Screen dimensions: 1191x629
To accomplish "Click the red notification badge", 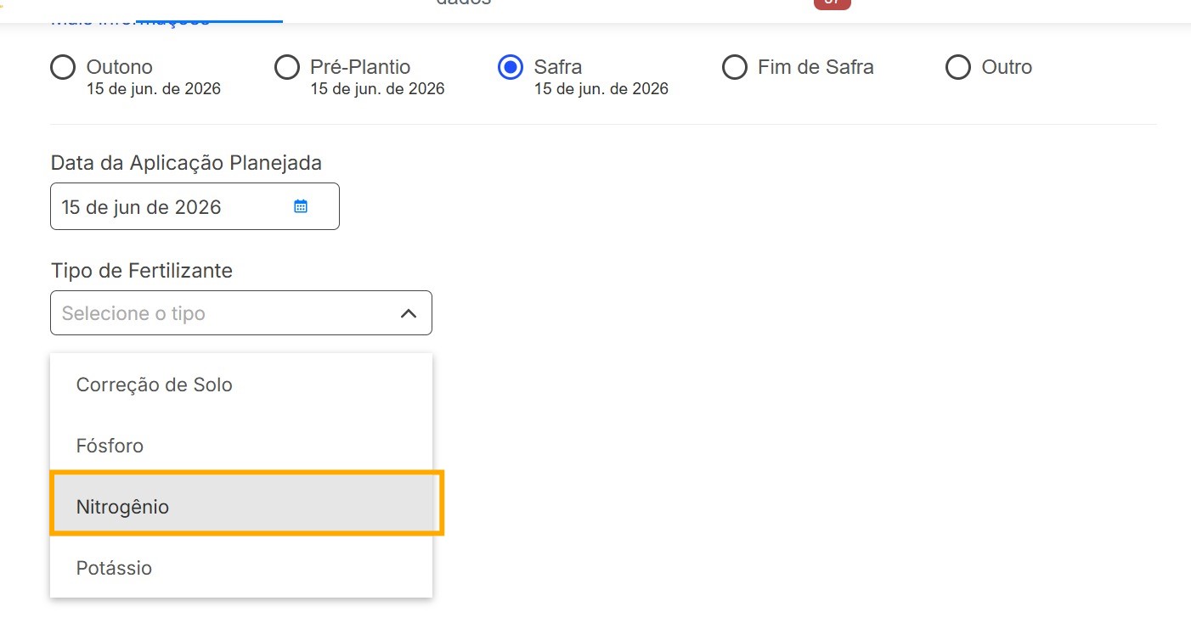I will (x=832, y=3).
